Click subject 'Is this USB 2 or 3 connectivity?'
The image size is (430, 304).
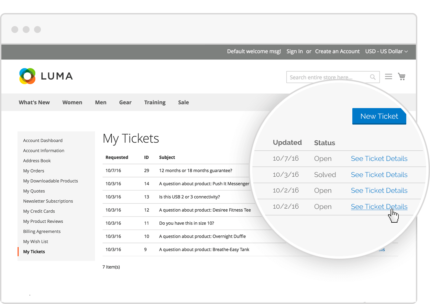(189, 197)
